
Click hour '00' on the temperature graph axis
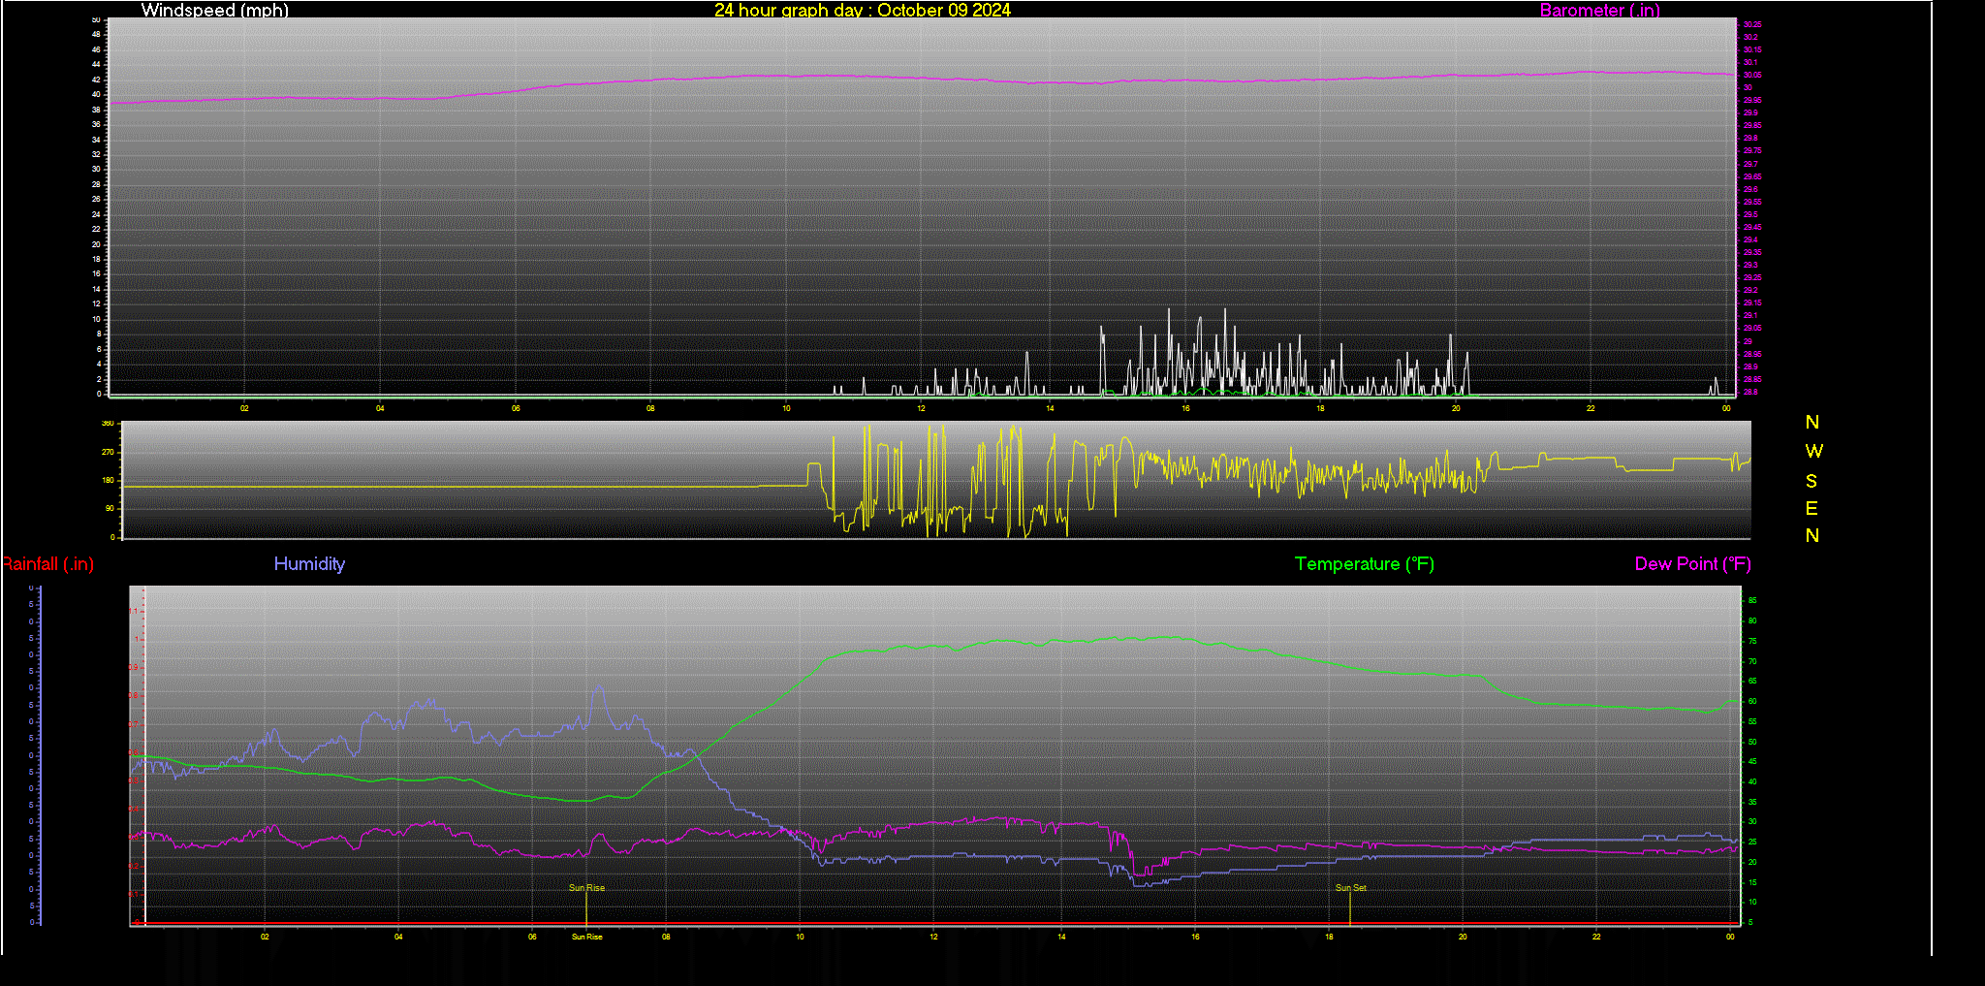pos(1730,937)
